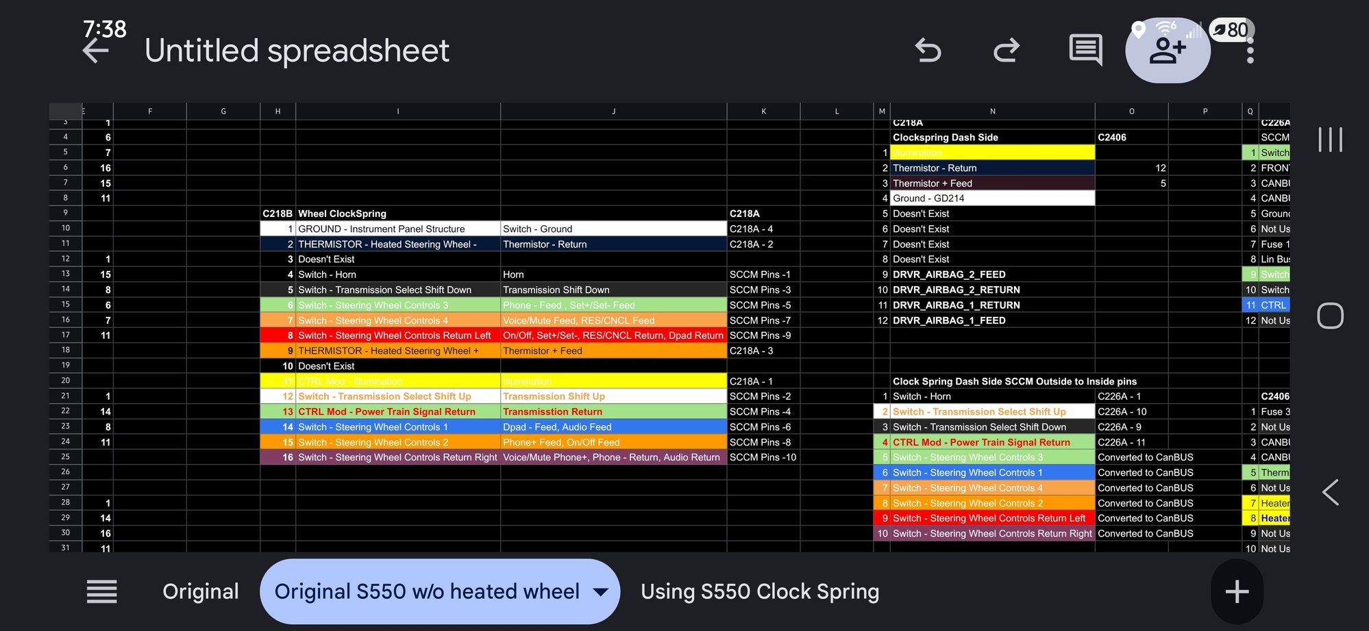Add a new sheet with the plus button
The image size is (1369, 631).
(1237, 591)
